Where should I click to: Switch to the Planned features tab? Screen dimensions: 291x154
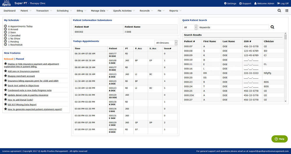(20, 59)
